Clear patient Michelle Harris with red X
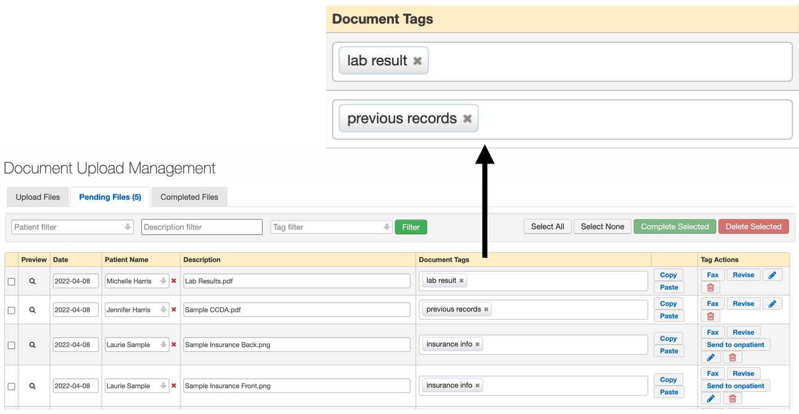This screenshot has height=414, width=799. [174, 281]
